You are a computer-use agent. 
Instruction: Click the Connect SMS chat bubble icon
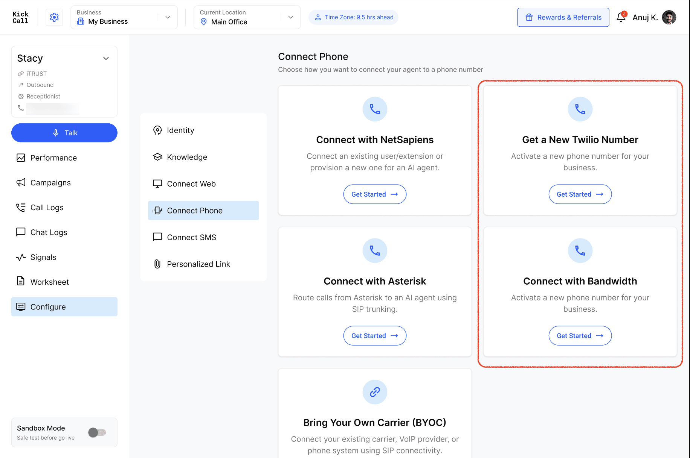(157, 237)
